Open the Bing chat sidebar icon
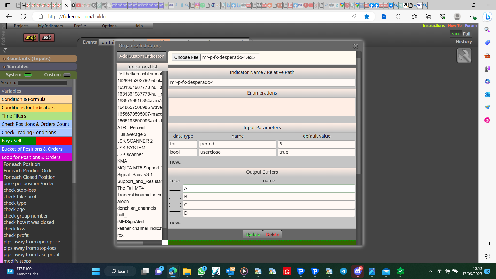The height and width of the screenshot is (279, 496). [x=487, y=17]
